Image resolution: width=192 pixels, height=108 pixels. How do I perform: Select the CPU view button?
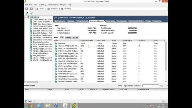click(x=62, y=37)
